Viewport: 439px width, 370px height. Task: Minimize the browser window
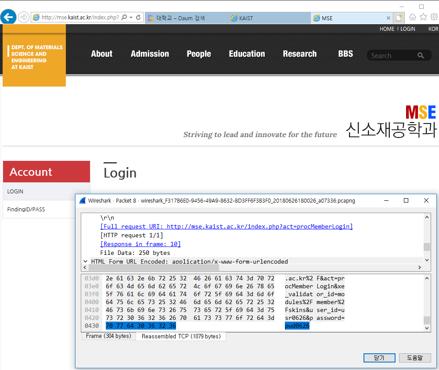[x=402, y=7]
